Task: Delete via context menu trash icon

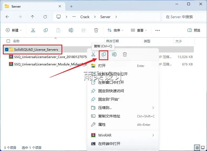Action: [125, 54]
